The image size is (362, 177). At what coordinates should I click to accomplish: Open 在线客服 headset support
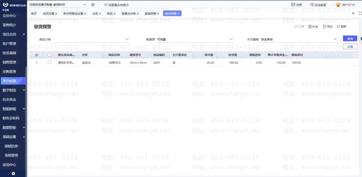pos(312,5)
